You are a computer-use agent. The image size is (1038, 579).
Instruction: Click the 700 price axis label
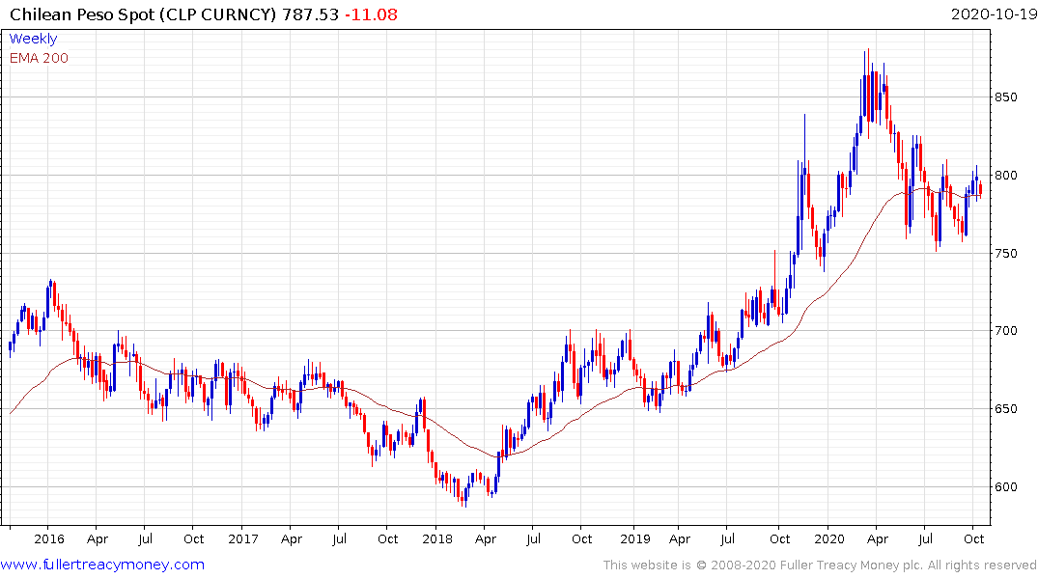pos(1005,331)
